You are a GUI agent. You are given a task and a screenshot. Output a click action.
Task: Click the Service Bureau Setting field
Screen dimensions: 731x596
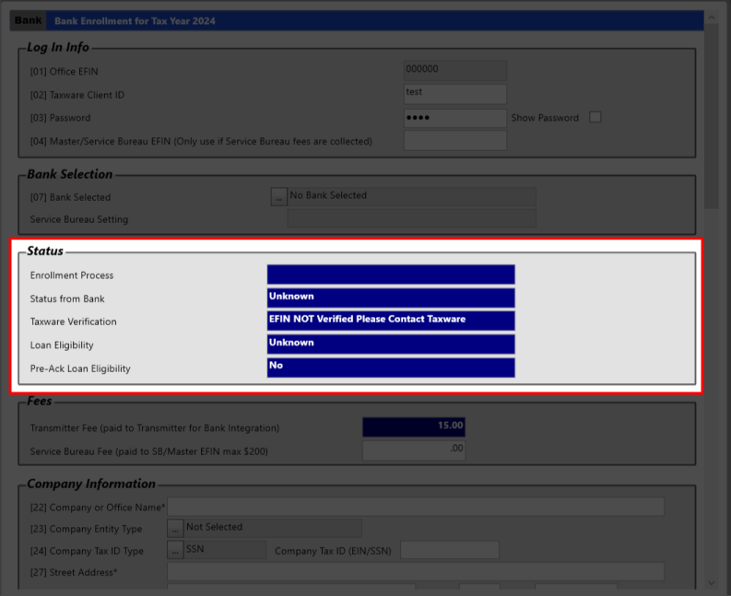(x=412, y=218)
